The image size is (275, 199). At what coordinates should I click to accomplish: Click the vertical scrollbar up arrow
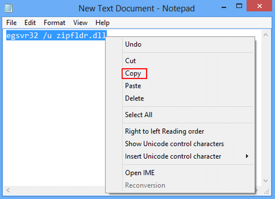[265, 35]
